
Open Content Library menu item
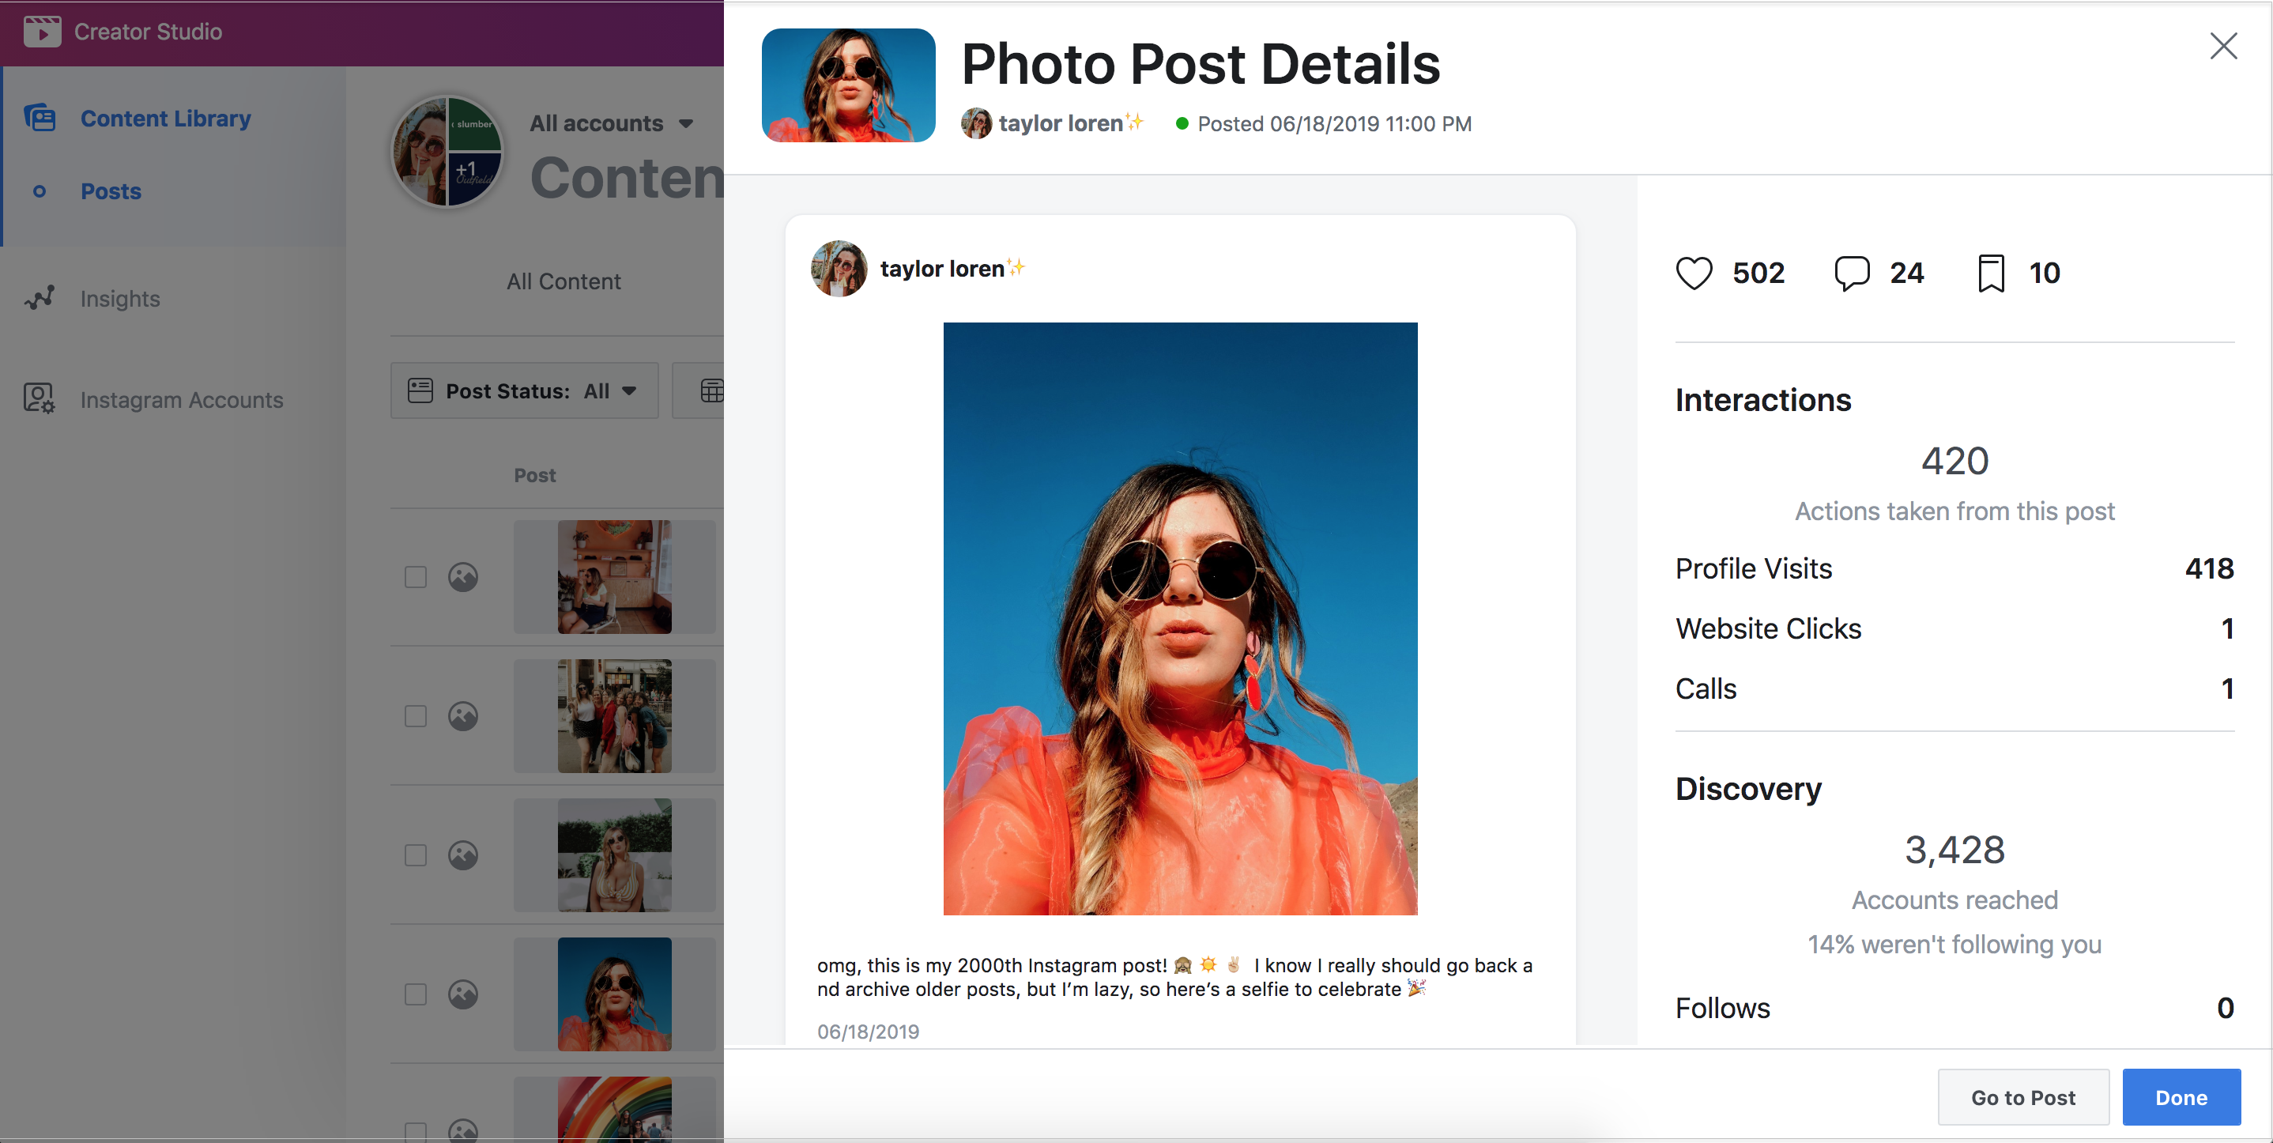tap(166, 119)
